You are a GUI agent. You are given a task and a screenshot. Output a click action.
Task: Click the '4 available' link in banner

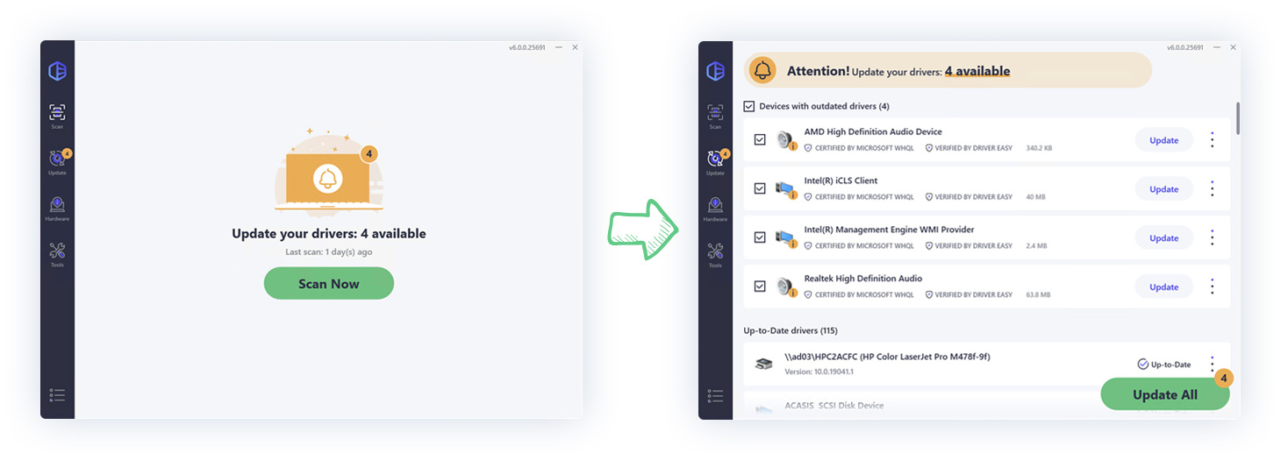(x=977, y=71)
